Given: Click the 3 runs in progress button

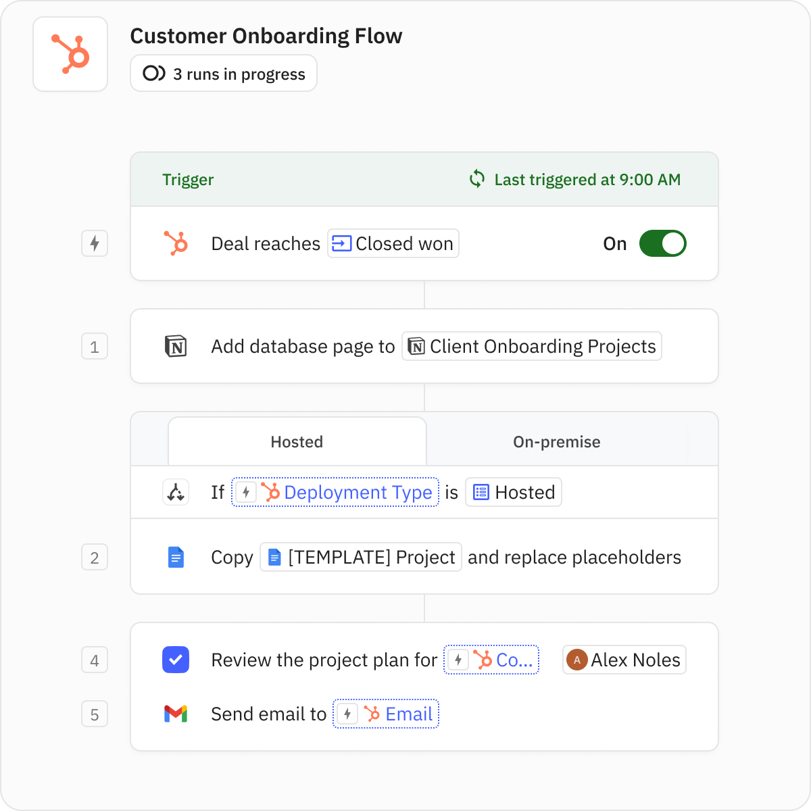Looking at the screenshot, I should point(223,73).
